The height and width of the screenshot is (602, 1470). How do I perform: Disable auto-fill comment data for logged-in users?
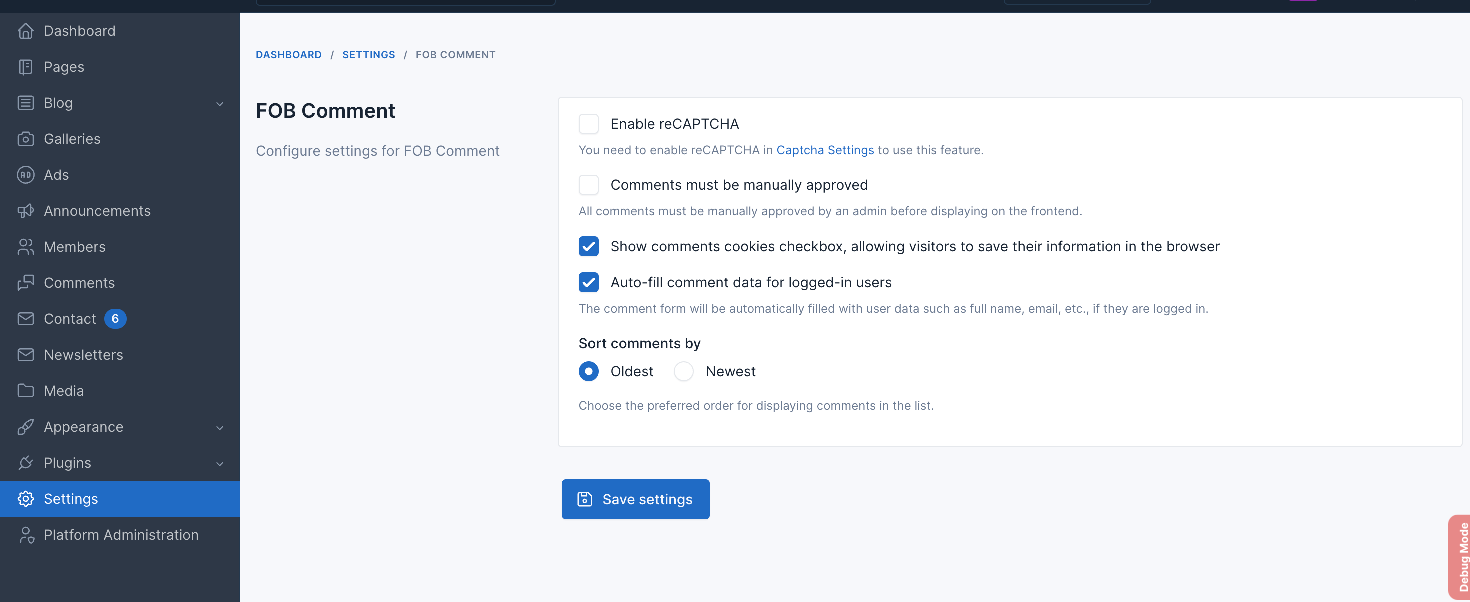tap(589, 282)
